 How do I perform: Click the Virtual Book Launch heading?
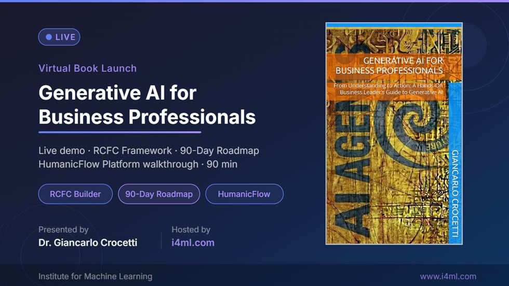(88, 68)
